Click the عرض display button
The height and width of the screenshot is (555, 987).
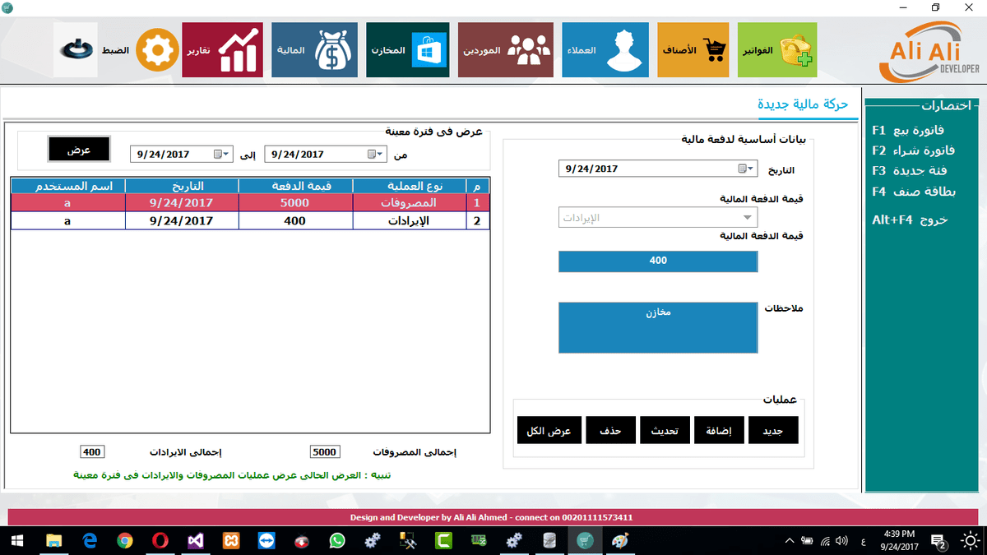pyautogui.click(x=79, y=150)
